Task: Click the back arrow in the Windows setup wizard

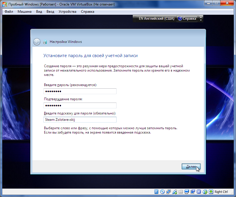Action: tap(37, 42)
